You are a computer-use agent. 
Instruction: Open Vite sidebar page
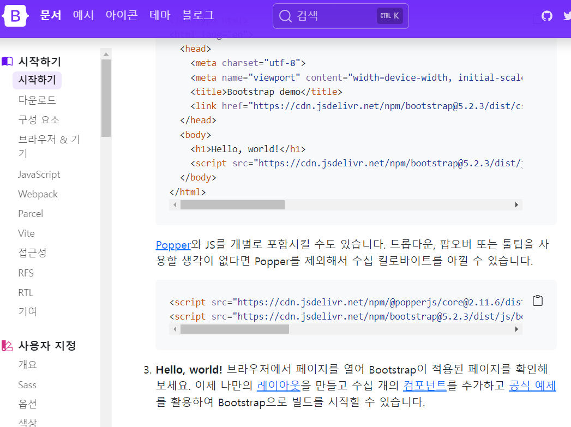[x=27, y=233]
